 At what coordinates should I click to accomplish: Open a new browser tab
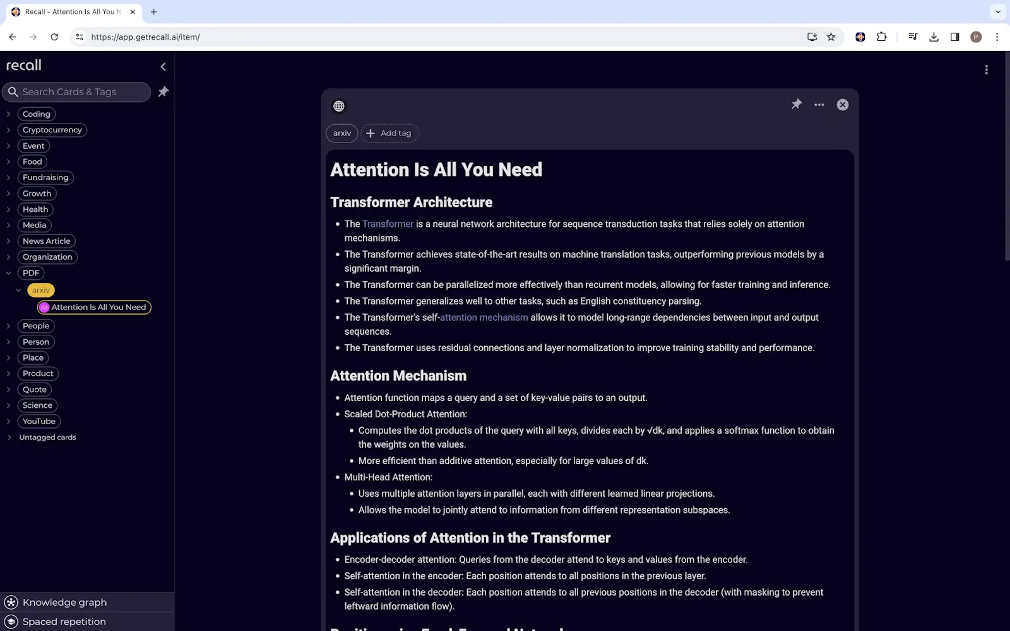pos(153,11)
